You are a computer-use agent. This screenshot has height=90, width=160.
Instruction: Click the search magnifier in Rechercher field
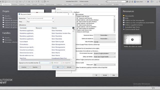click(53, 18)
